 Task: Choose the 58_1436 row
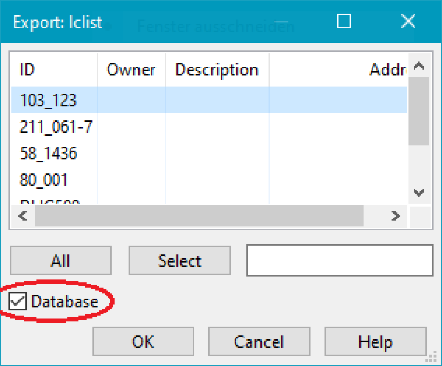coord(49,153)
